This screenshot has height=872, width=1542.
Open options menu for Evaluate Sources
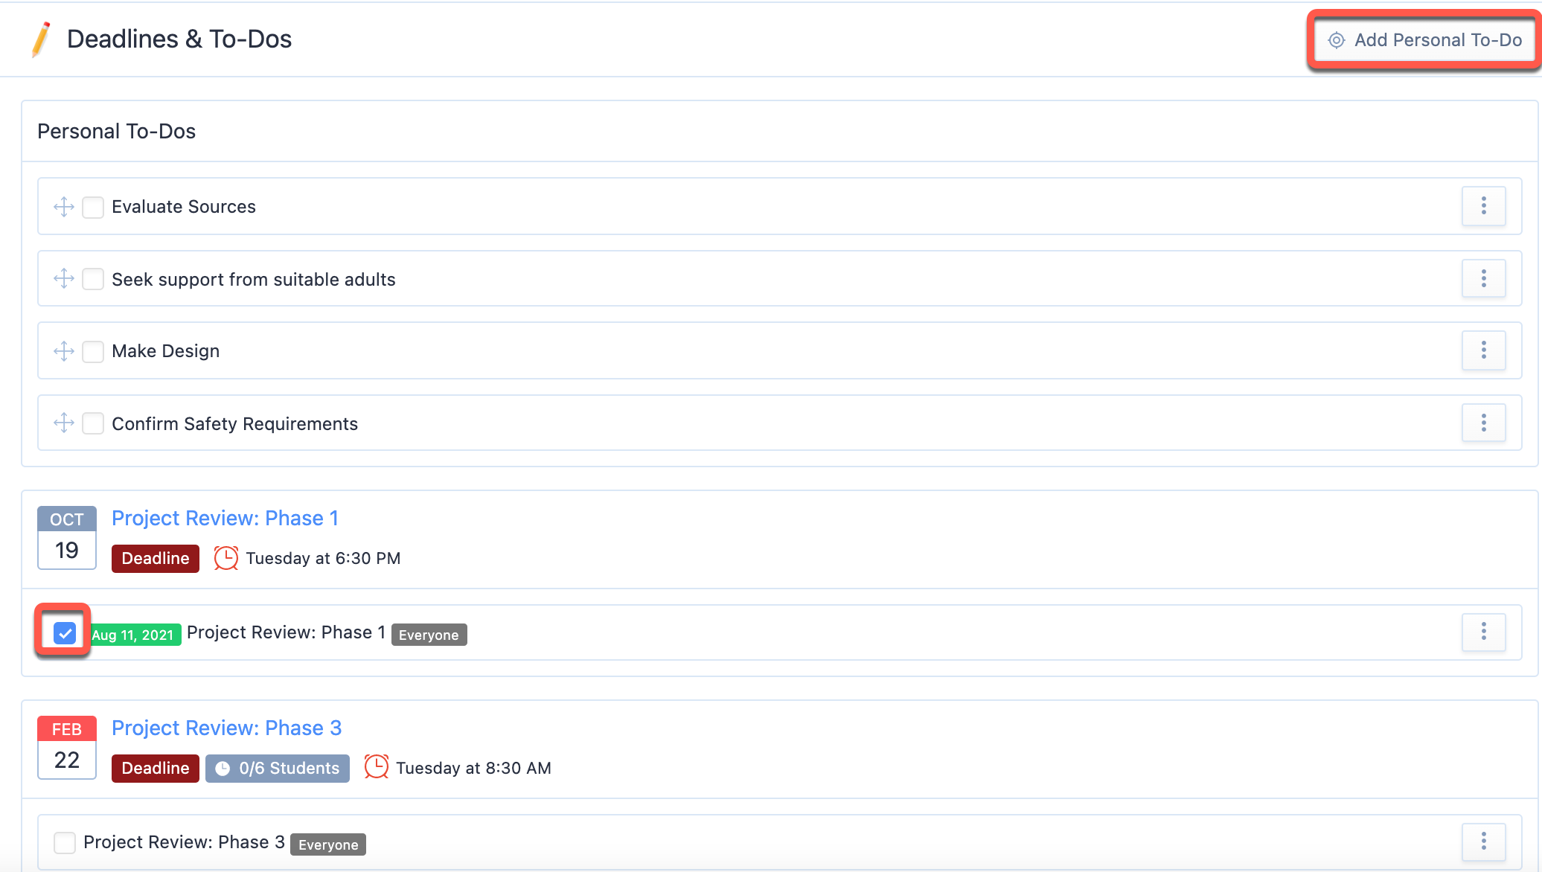click(1483, 206)
